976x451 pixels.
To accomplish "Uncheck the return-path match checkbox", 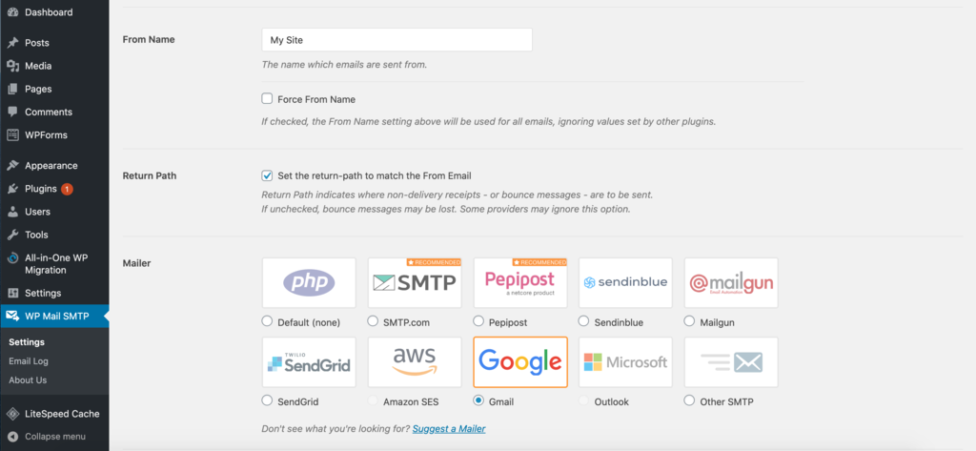I will [x=268, y=175].
